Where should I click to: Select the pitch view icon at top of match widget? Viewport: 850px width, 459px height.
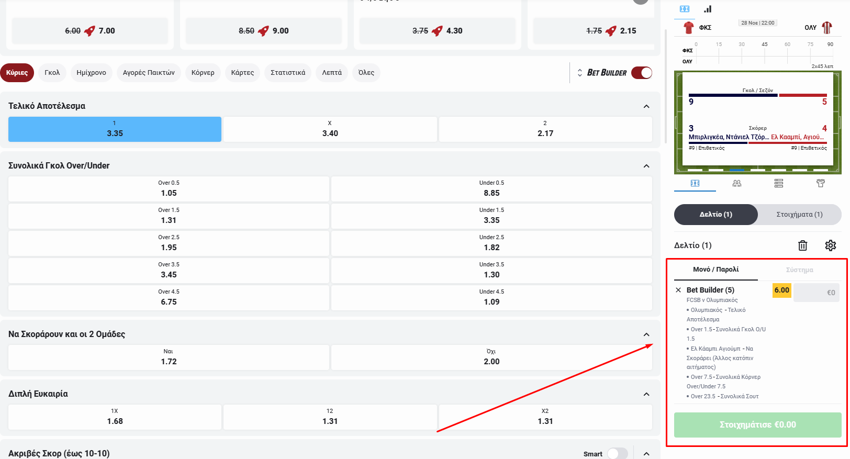[685, 9]
